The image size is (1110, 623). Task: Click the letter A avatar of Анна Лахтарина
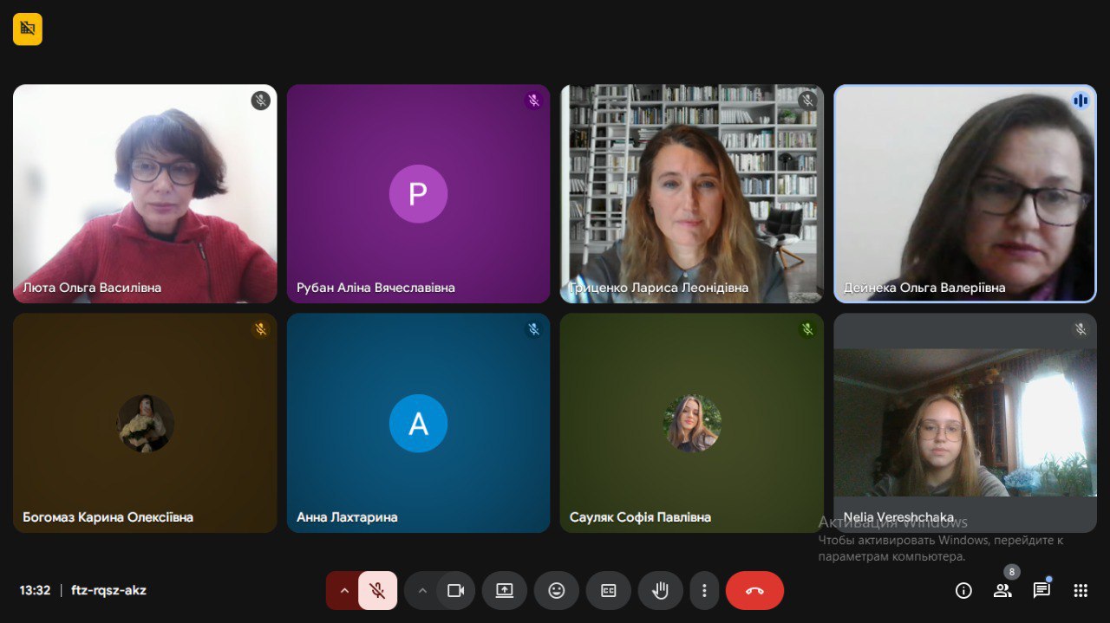(x=418, y=424)
